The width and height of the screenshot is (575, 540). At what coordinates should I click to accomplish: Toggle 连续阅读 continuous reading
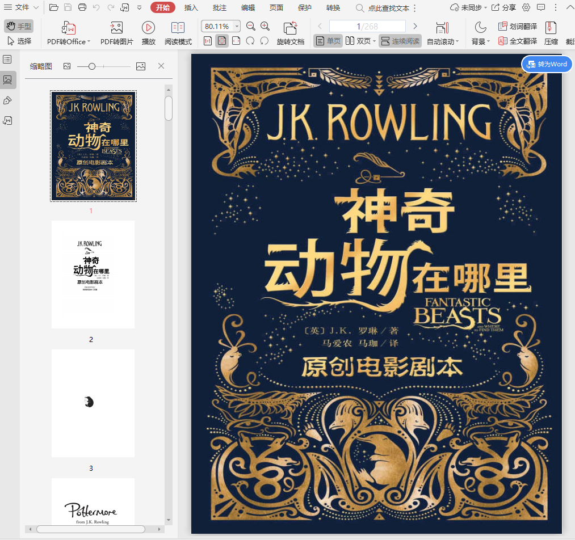pyautogui.click(x=400, y=41)
